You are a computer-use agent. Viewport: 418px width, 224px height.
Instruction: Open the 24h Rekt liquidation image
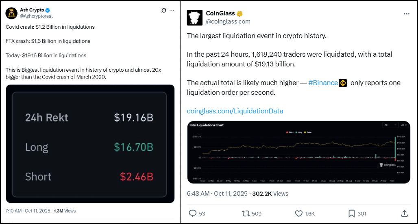click(90, 143)
